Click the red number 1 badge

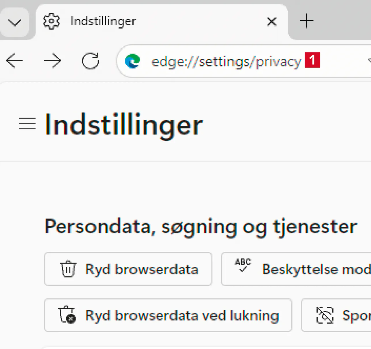click(312, 60)
